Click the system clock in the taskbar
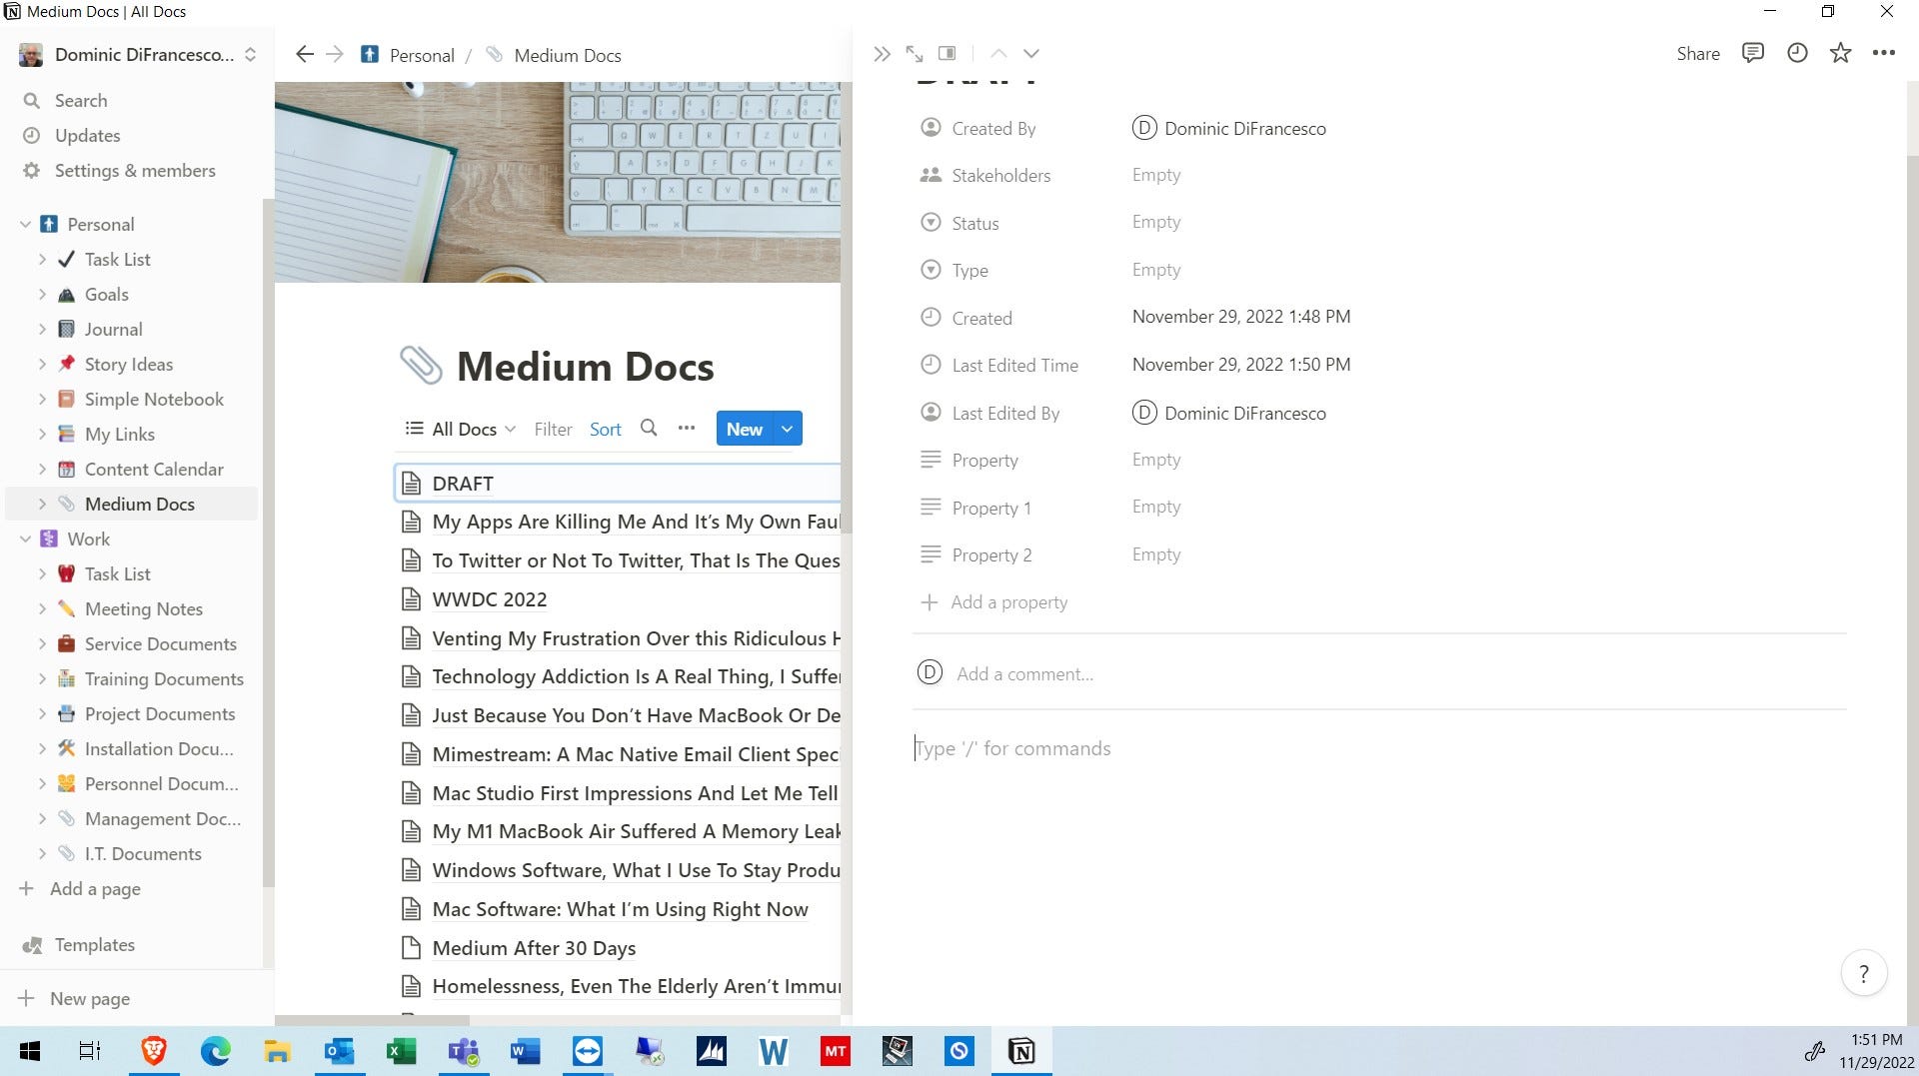 pos(1875,1051)
